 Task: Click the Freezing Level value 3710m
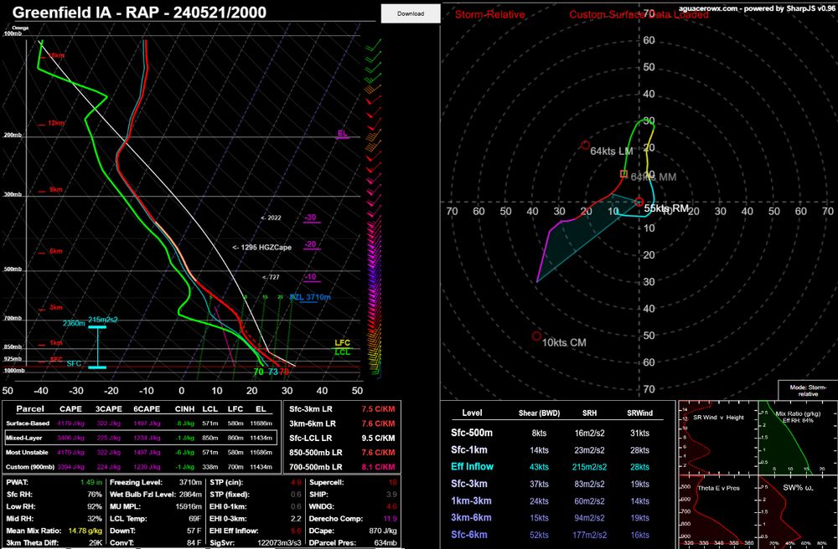pos(190,482)
